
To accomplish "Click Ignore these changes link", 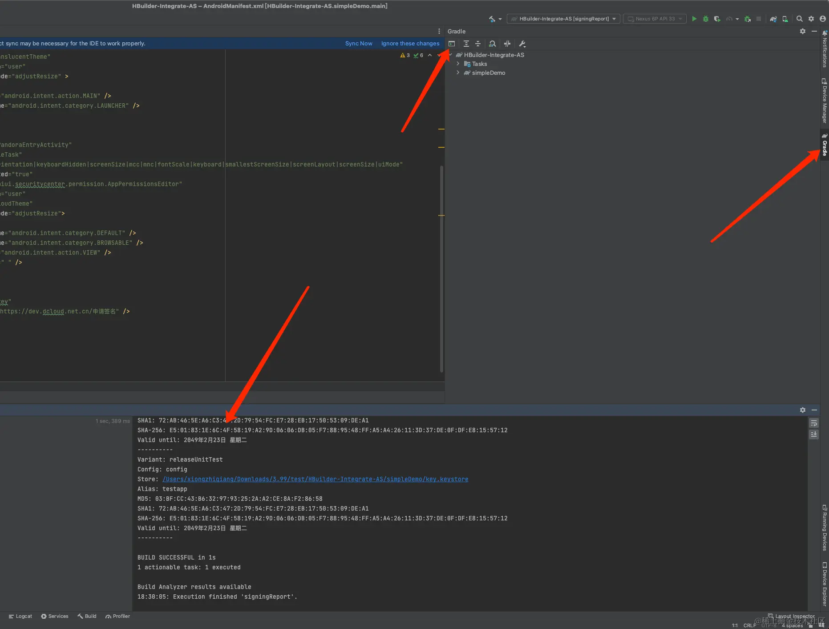I will (410, 43).
